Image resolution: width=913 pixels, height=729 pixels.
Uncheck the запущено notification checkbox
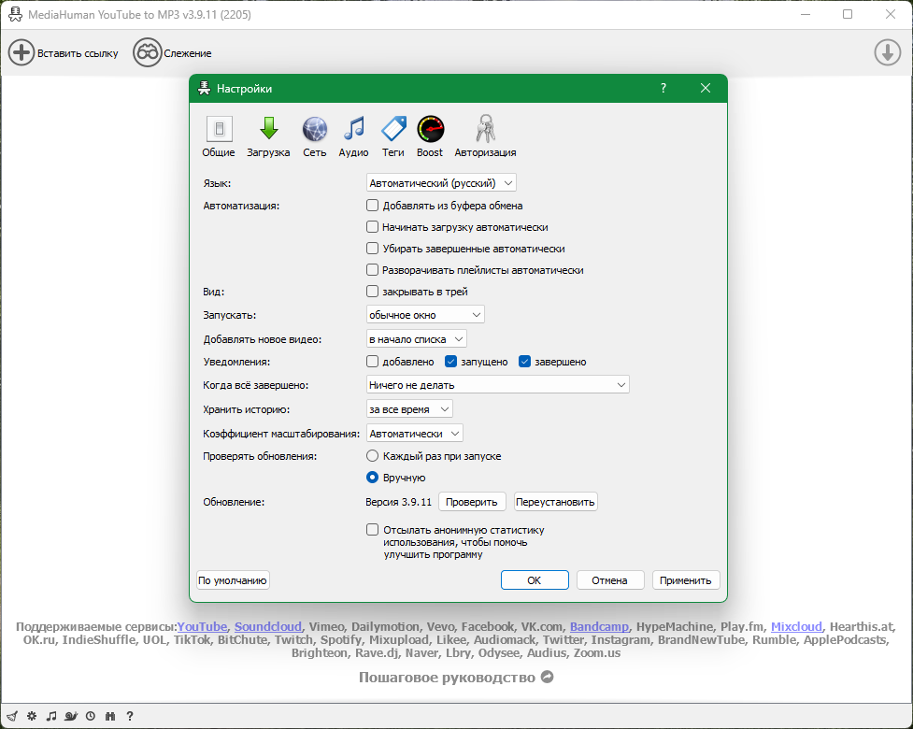[450, 362]
